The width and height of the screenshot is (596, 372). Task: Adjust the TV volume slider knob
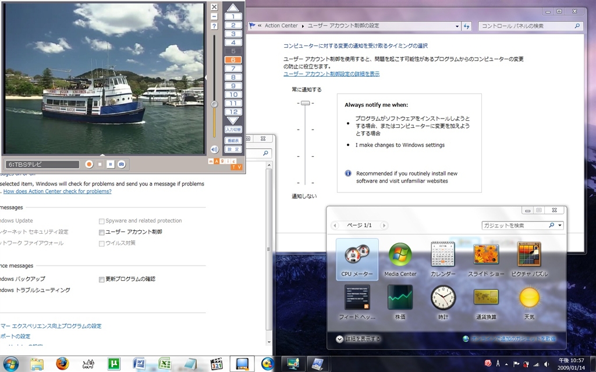(214, 104)
